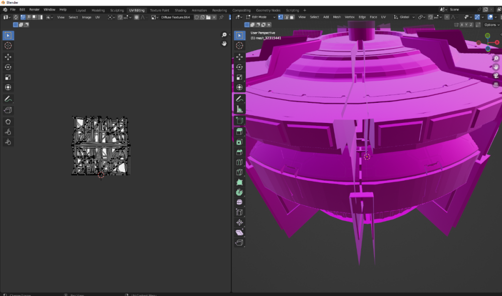This screenshot has width=502, height=296.
Task: Select the Loop Cut tool
Action: coord(239,162)
